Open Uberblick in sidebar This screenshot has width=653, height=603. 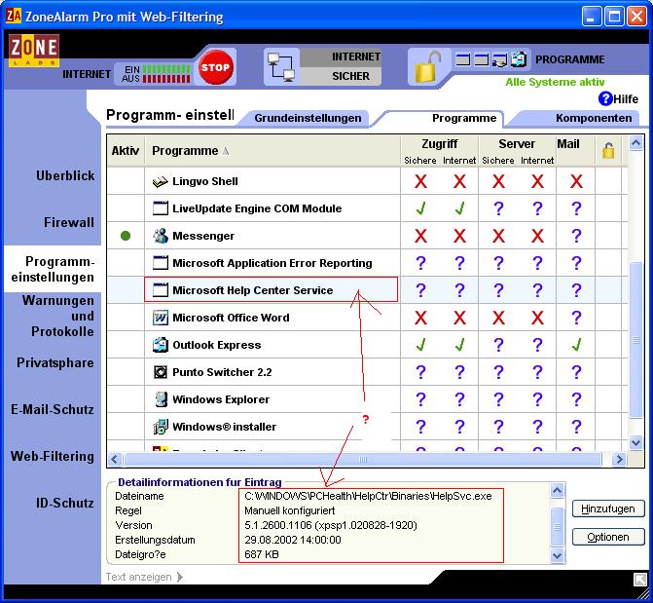[65, 175]
